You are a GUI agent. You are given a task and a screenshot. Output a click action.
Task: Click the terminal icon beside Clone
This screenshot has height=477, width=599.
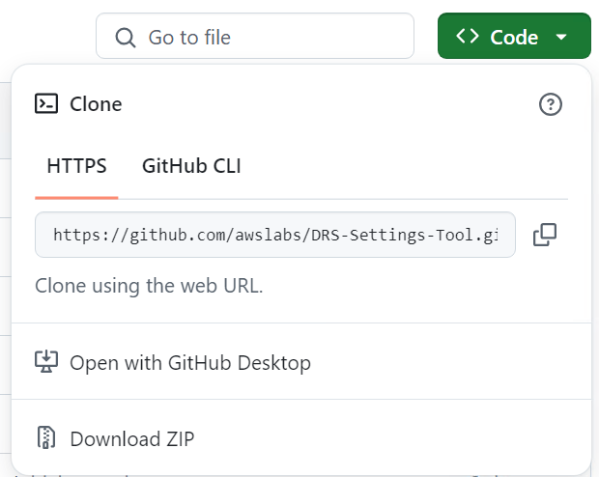[x=46, y=104]
